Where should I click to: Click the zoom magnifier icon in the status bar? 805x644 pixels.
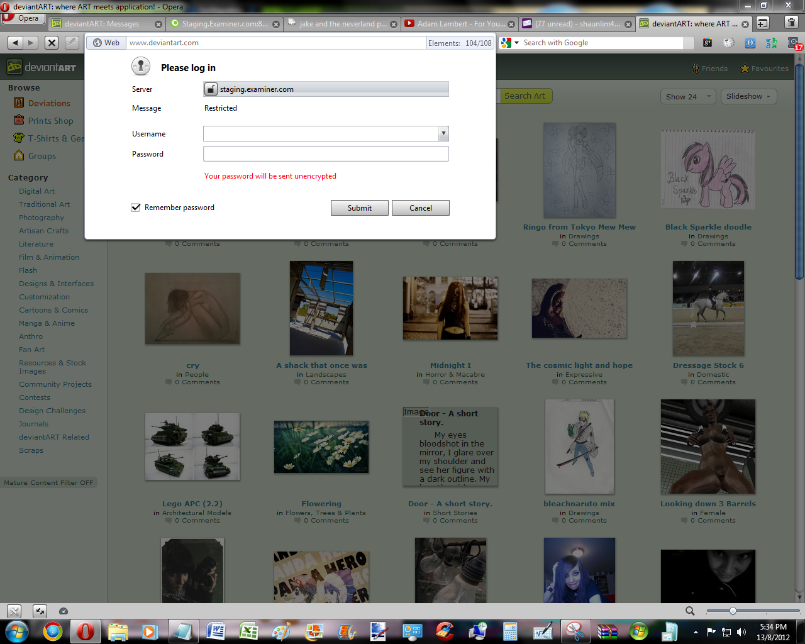point(690,611)
